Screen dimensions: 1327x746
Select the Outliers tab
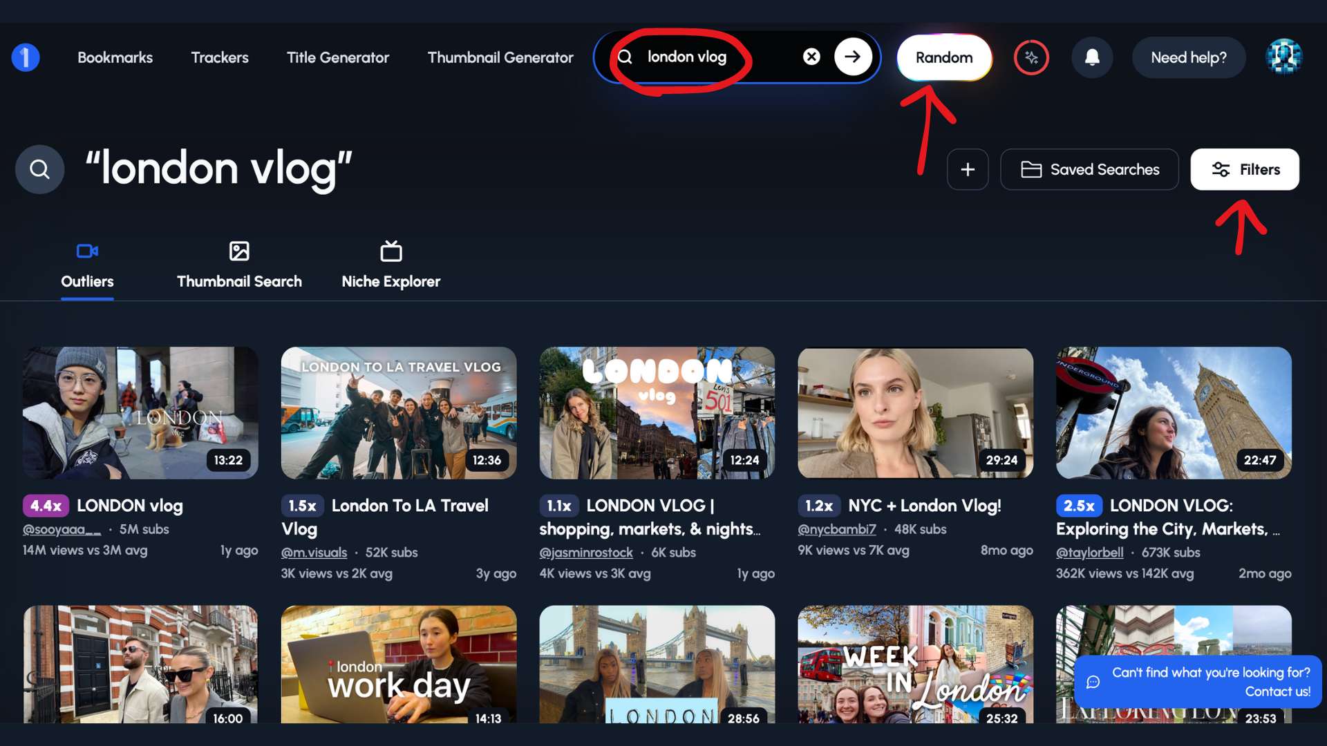coord(87,266)
